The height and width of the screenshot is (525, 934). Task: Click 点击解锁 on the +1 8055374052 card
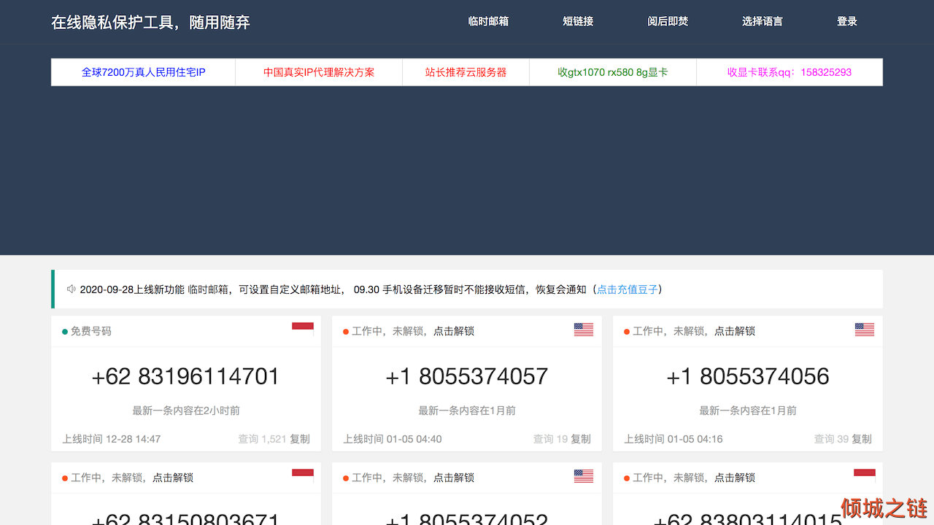(454, 478)
